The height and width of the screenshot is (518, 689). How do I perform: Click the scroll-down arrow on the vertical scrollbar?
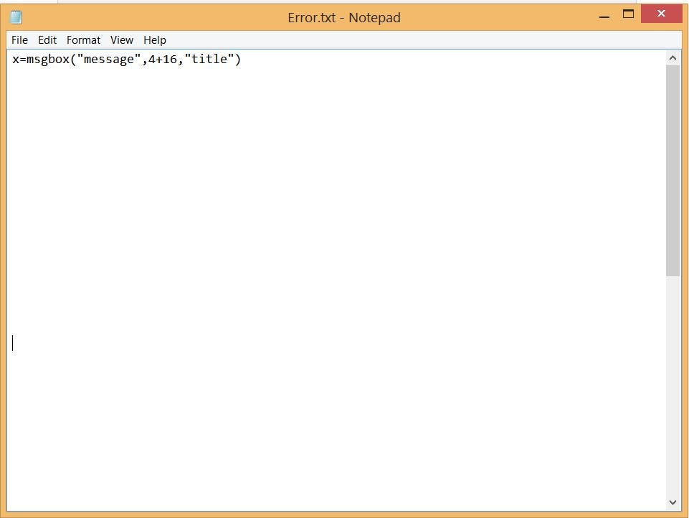(672, 501)
